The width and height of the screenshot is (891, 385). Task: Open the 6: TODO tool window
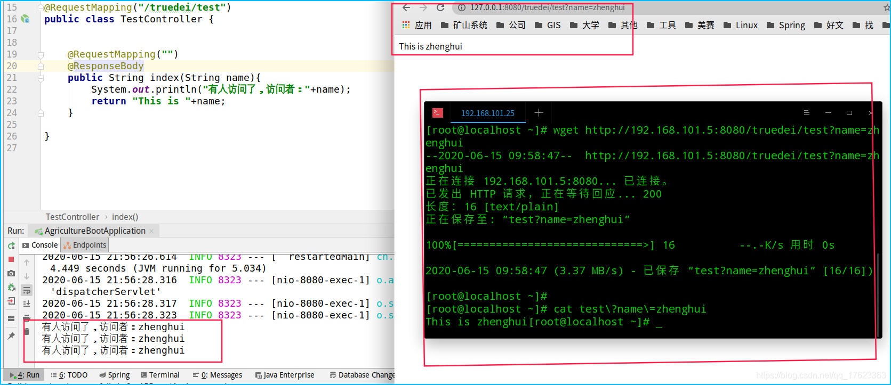pyautogui.click(x=69, y=375)
